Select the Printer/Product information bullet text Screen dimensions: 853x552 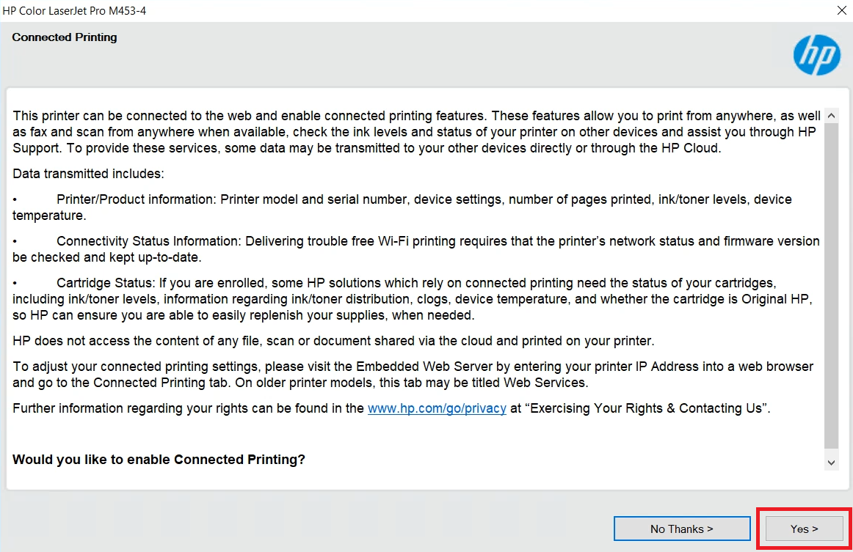[402, 207]
